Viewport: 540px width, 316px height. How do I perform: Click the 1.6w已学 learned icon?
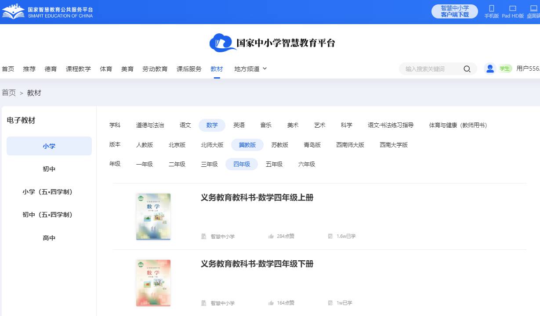pos(330,236)
